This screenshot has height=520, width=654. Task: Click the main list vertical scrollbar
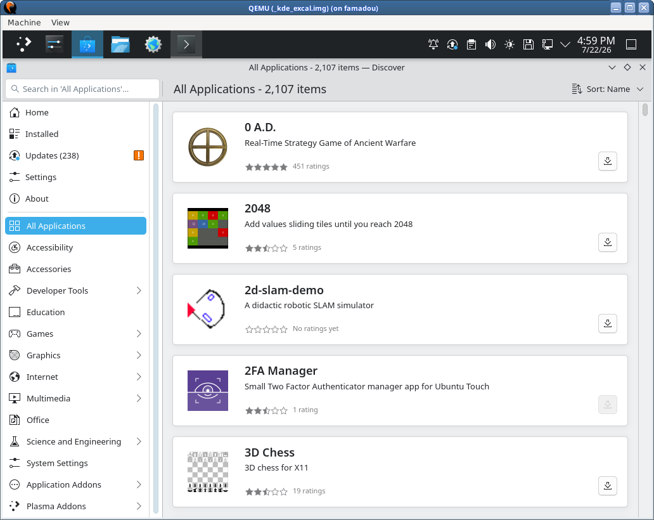coord(645,109)
